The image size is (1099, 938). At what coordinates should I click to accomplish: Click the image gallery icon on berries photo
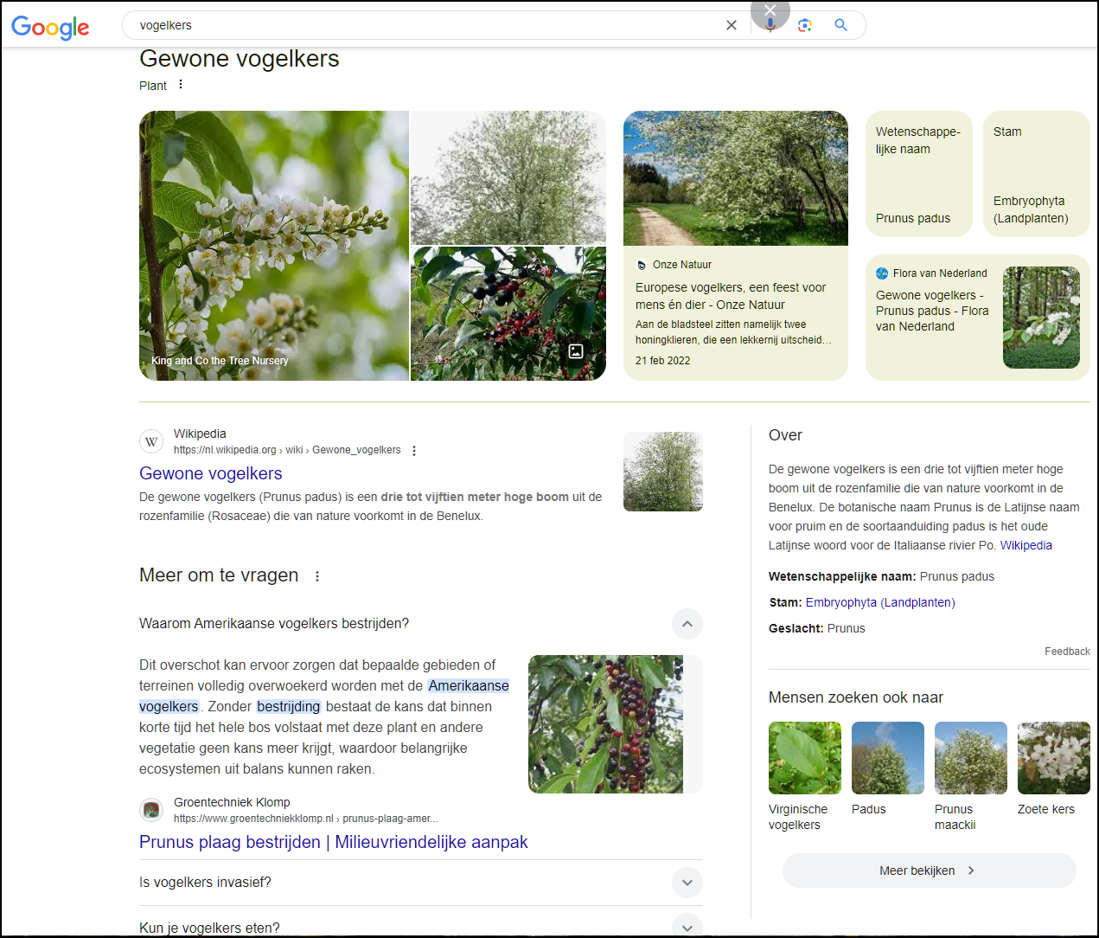(576, 351)
